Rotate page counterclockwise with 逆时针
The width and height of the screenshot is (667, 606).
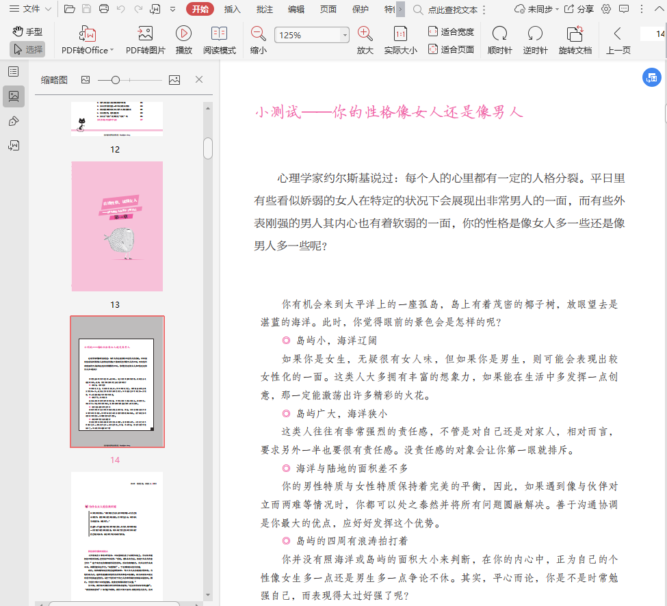(535, 34)
